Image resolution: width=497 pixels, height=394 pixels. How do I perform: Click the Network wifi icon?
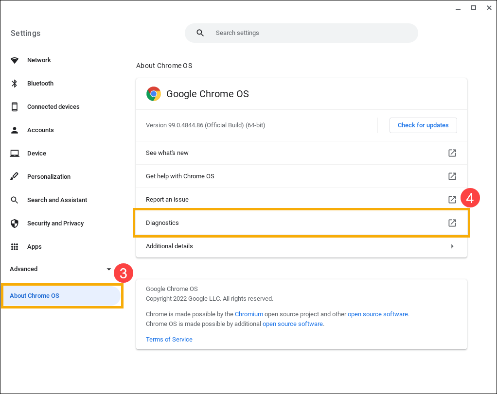(15, 60)
